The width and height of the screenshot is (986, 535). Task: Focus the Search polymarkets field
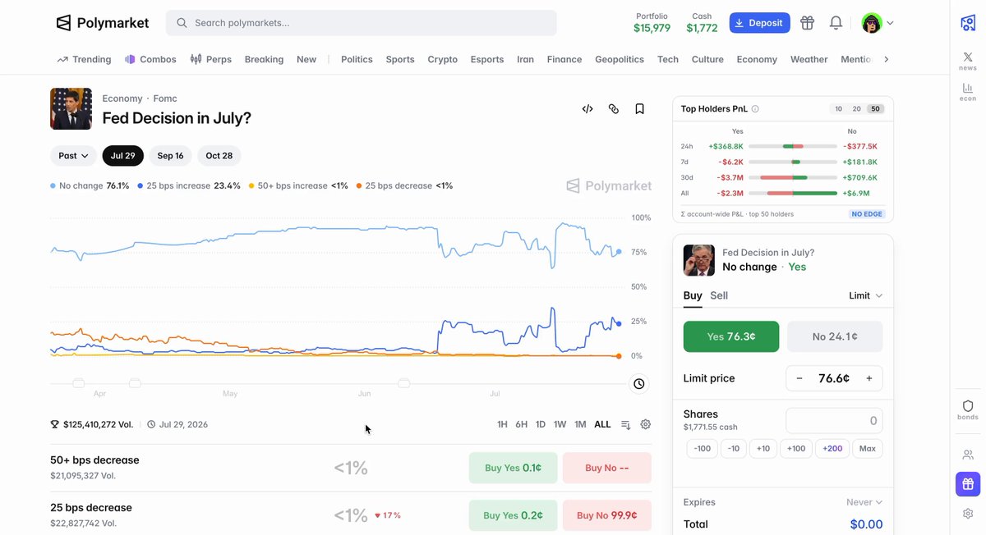point(362,23)
